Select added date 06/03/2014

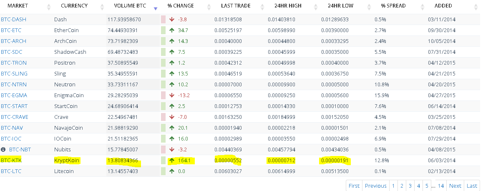442,161
